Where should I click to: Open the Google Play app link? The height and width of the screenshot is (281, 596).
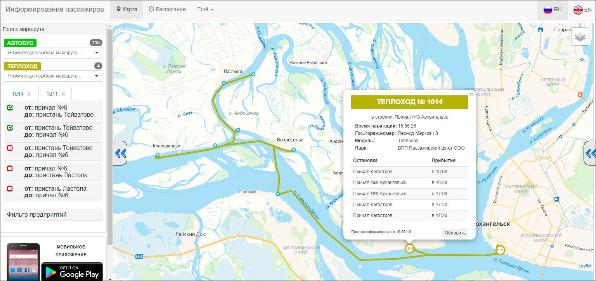point(72,271)
